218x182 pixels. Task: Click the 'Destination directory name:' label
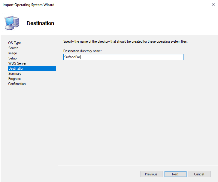[83, 51]
